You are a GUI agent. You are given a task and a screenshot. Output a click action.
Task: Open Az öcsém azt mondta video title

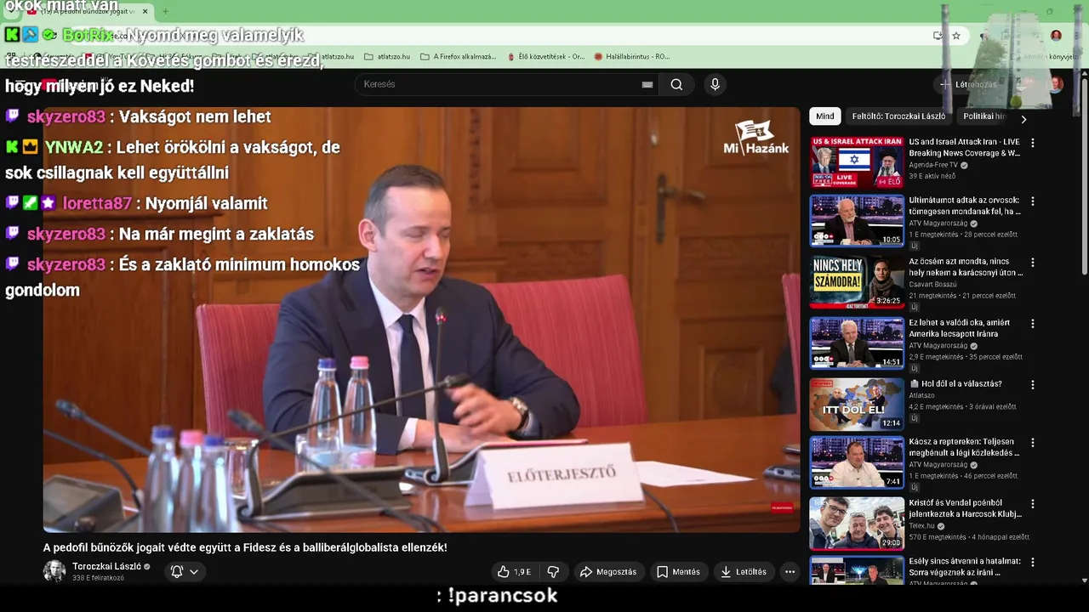[966, 267]
